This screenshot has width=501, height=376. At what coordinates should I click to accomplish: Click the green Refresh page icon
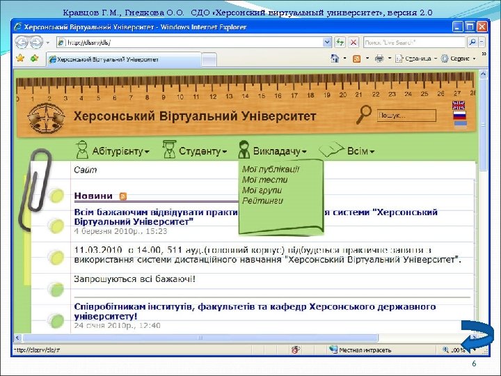pyautogui.click(x=340, y=42)
